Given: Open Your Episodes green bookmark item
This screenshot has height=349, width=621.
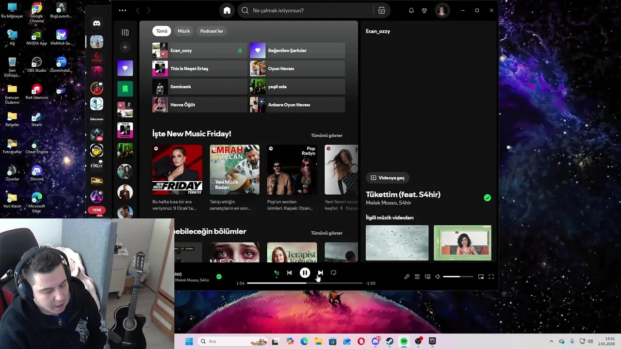Looking at the screenshot, I should pos(125,89).
